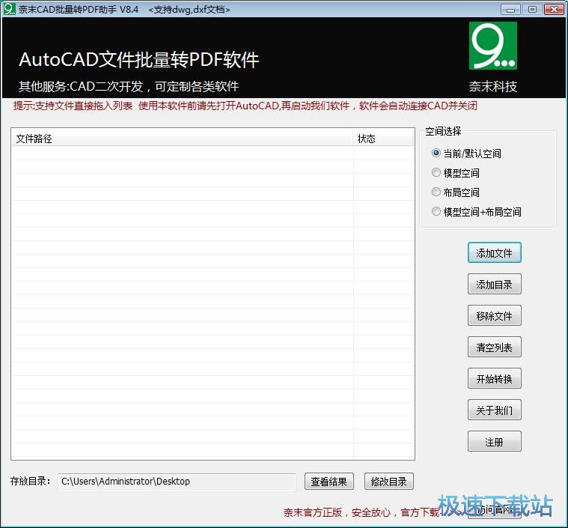Select the 布局空间 radio option

pos(436,192)
